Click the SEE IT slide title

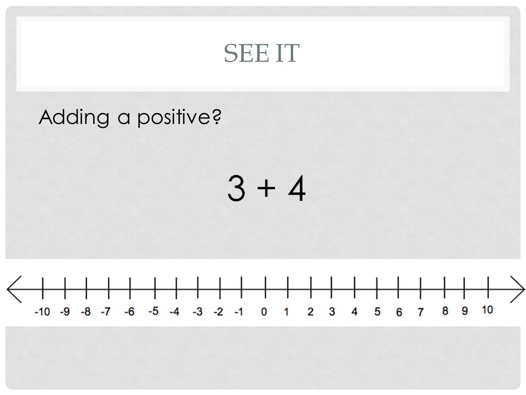point(261,53)
